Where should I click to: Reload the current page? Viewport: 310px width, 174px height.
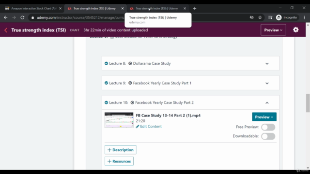22,17
